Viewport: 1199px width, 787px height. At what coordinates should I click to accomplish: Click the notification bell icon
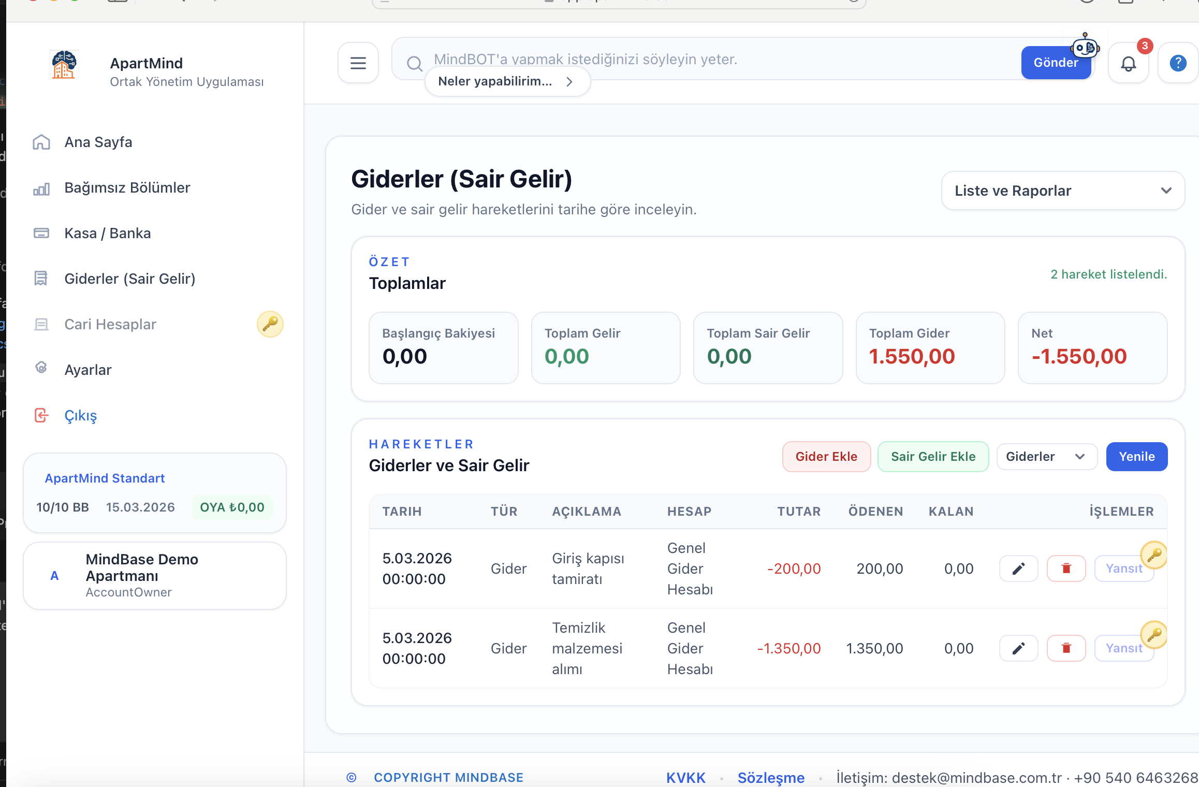(x=1128, y=63)
